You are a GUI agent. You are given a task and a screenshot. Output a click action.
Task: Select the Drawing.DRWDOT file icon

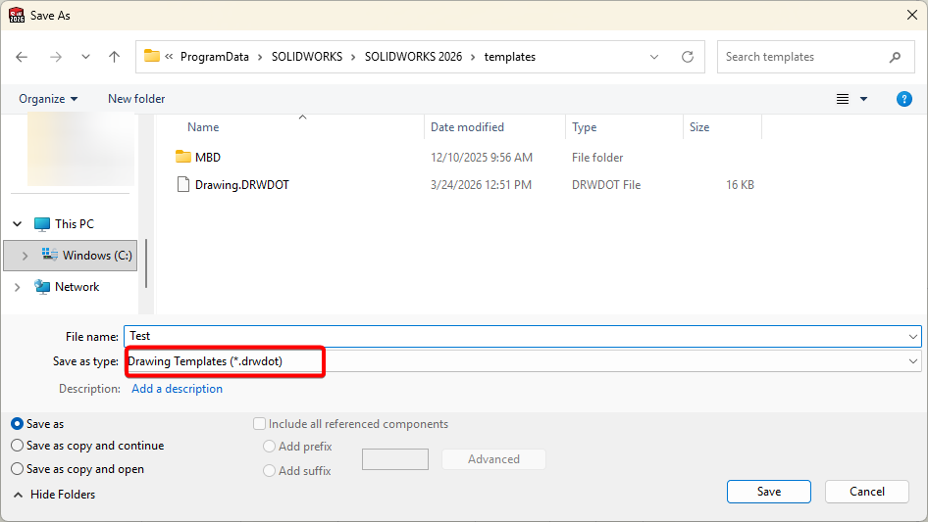(183, 184)
